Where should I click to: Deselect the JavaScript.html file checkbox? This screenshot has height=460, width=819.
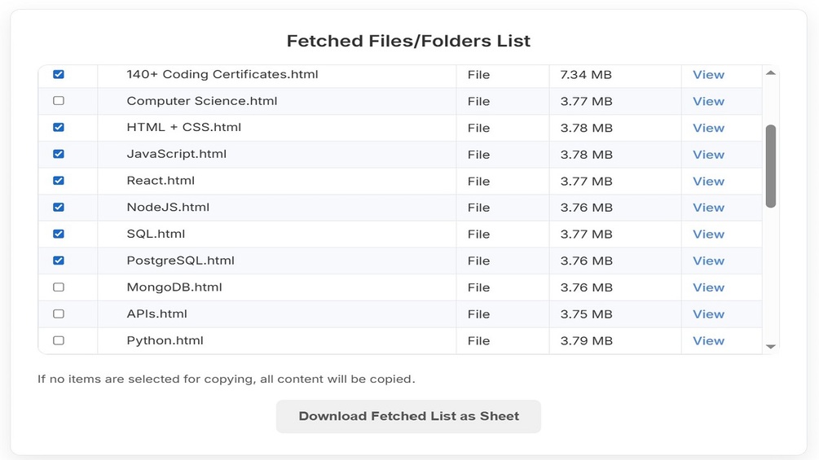(59, 154)
